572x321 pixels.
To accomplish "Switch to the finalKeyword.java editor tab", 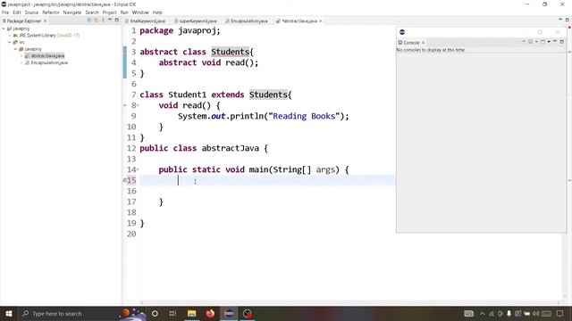I will [x=145, y=21].
